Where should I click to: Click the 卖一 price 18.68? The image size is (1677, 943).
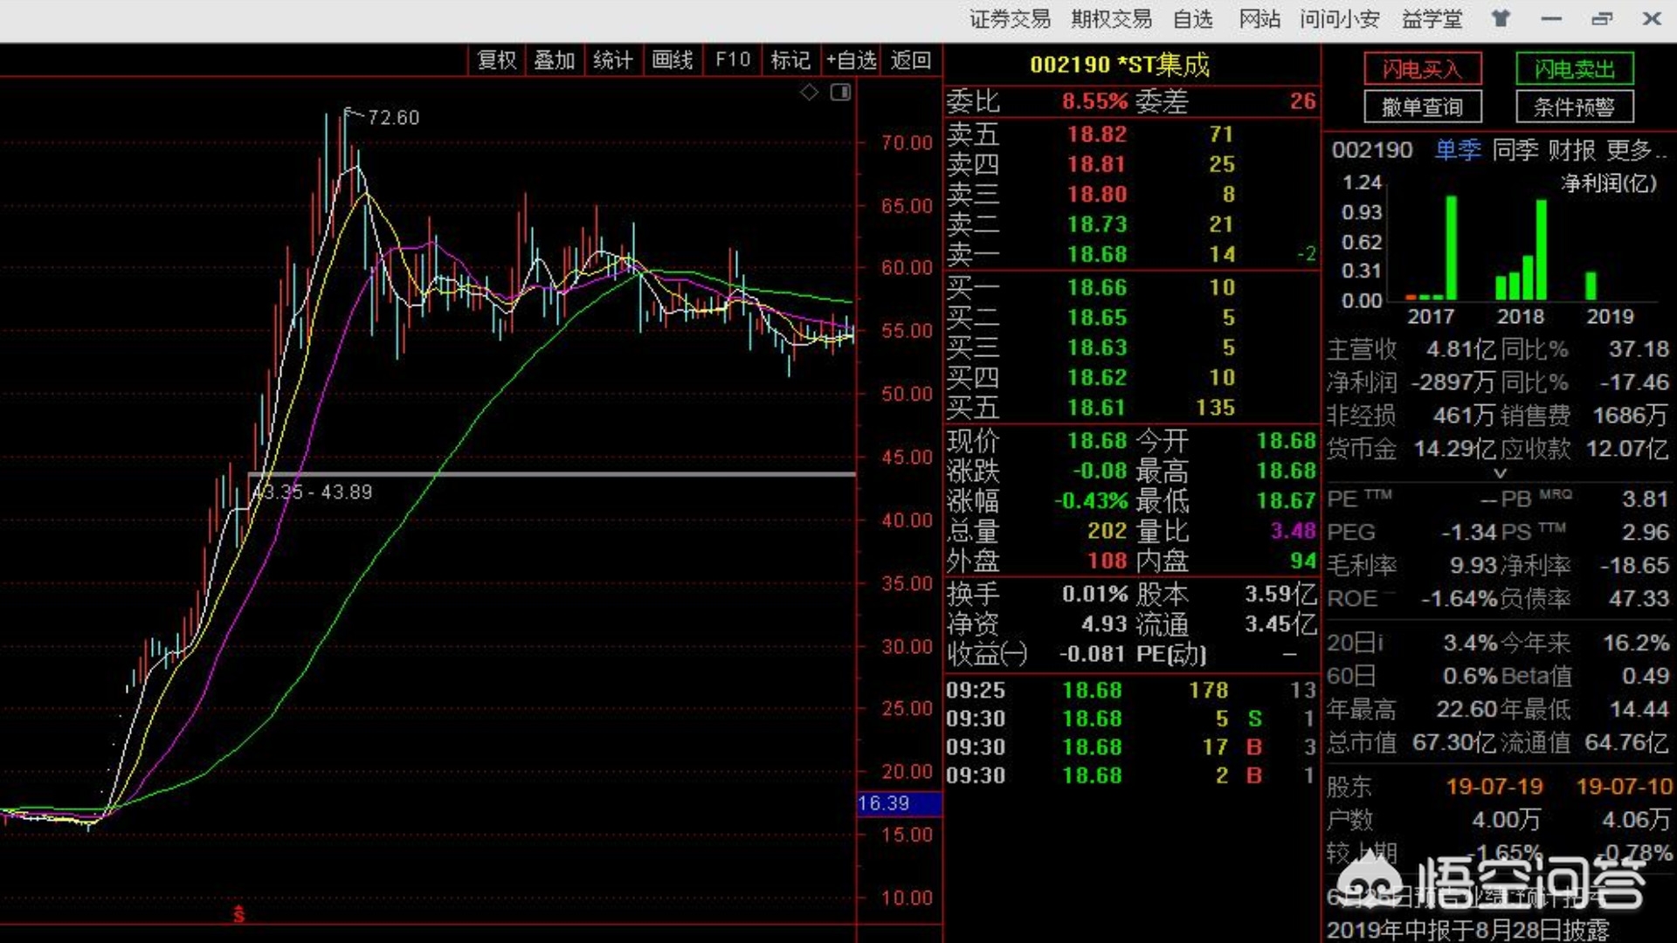click(1096, 254)
